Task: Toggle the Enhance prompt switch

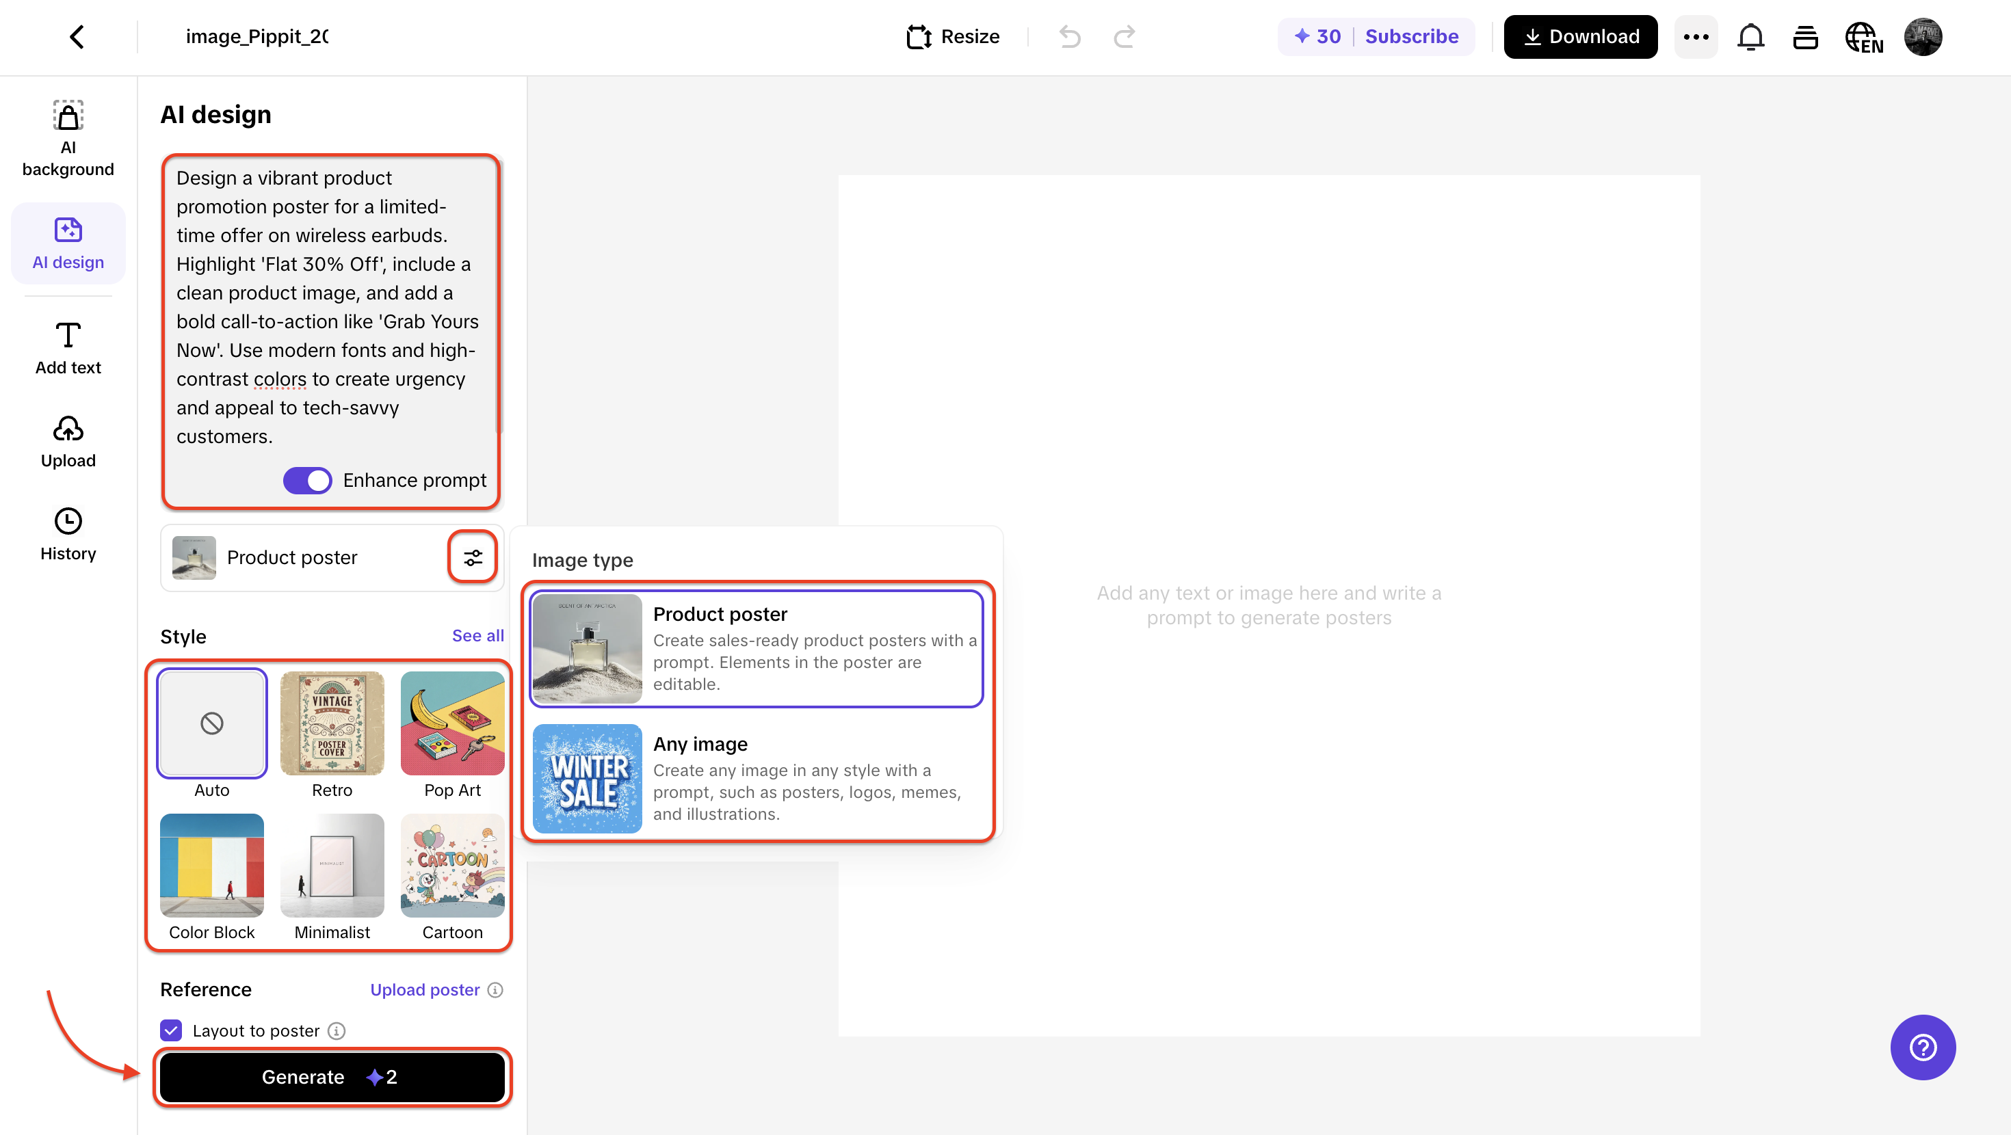Action: 308,480
